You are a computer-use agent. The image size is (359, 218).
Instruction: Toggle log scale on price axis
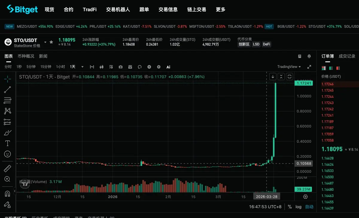pyautogui.click(x=298, y=207)
